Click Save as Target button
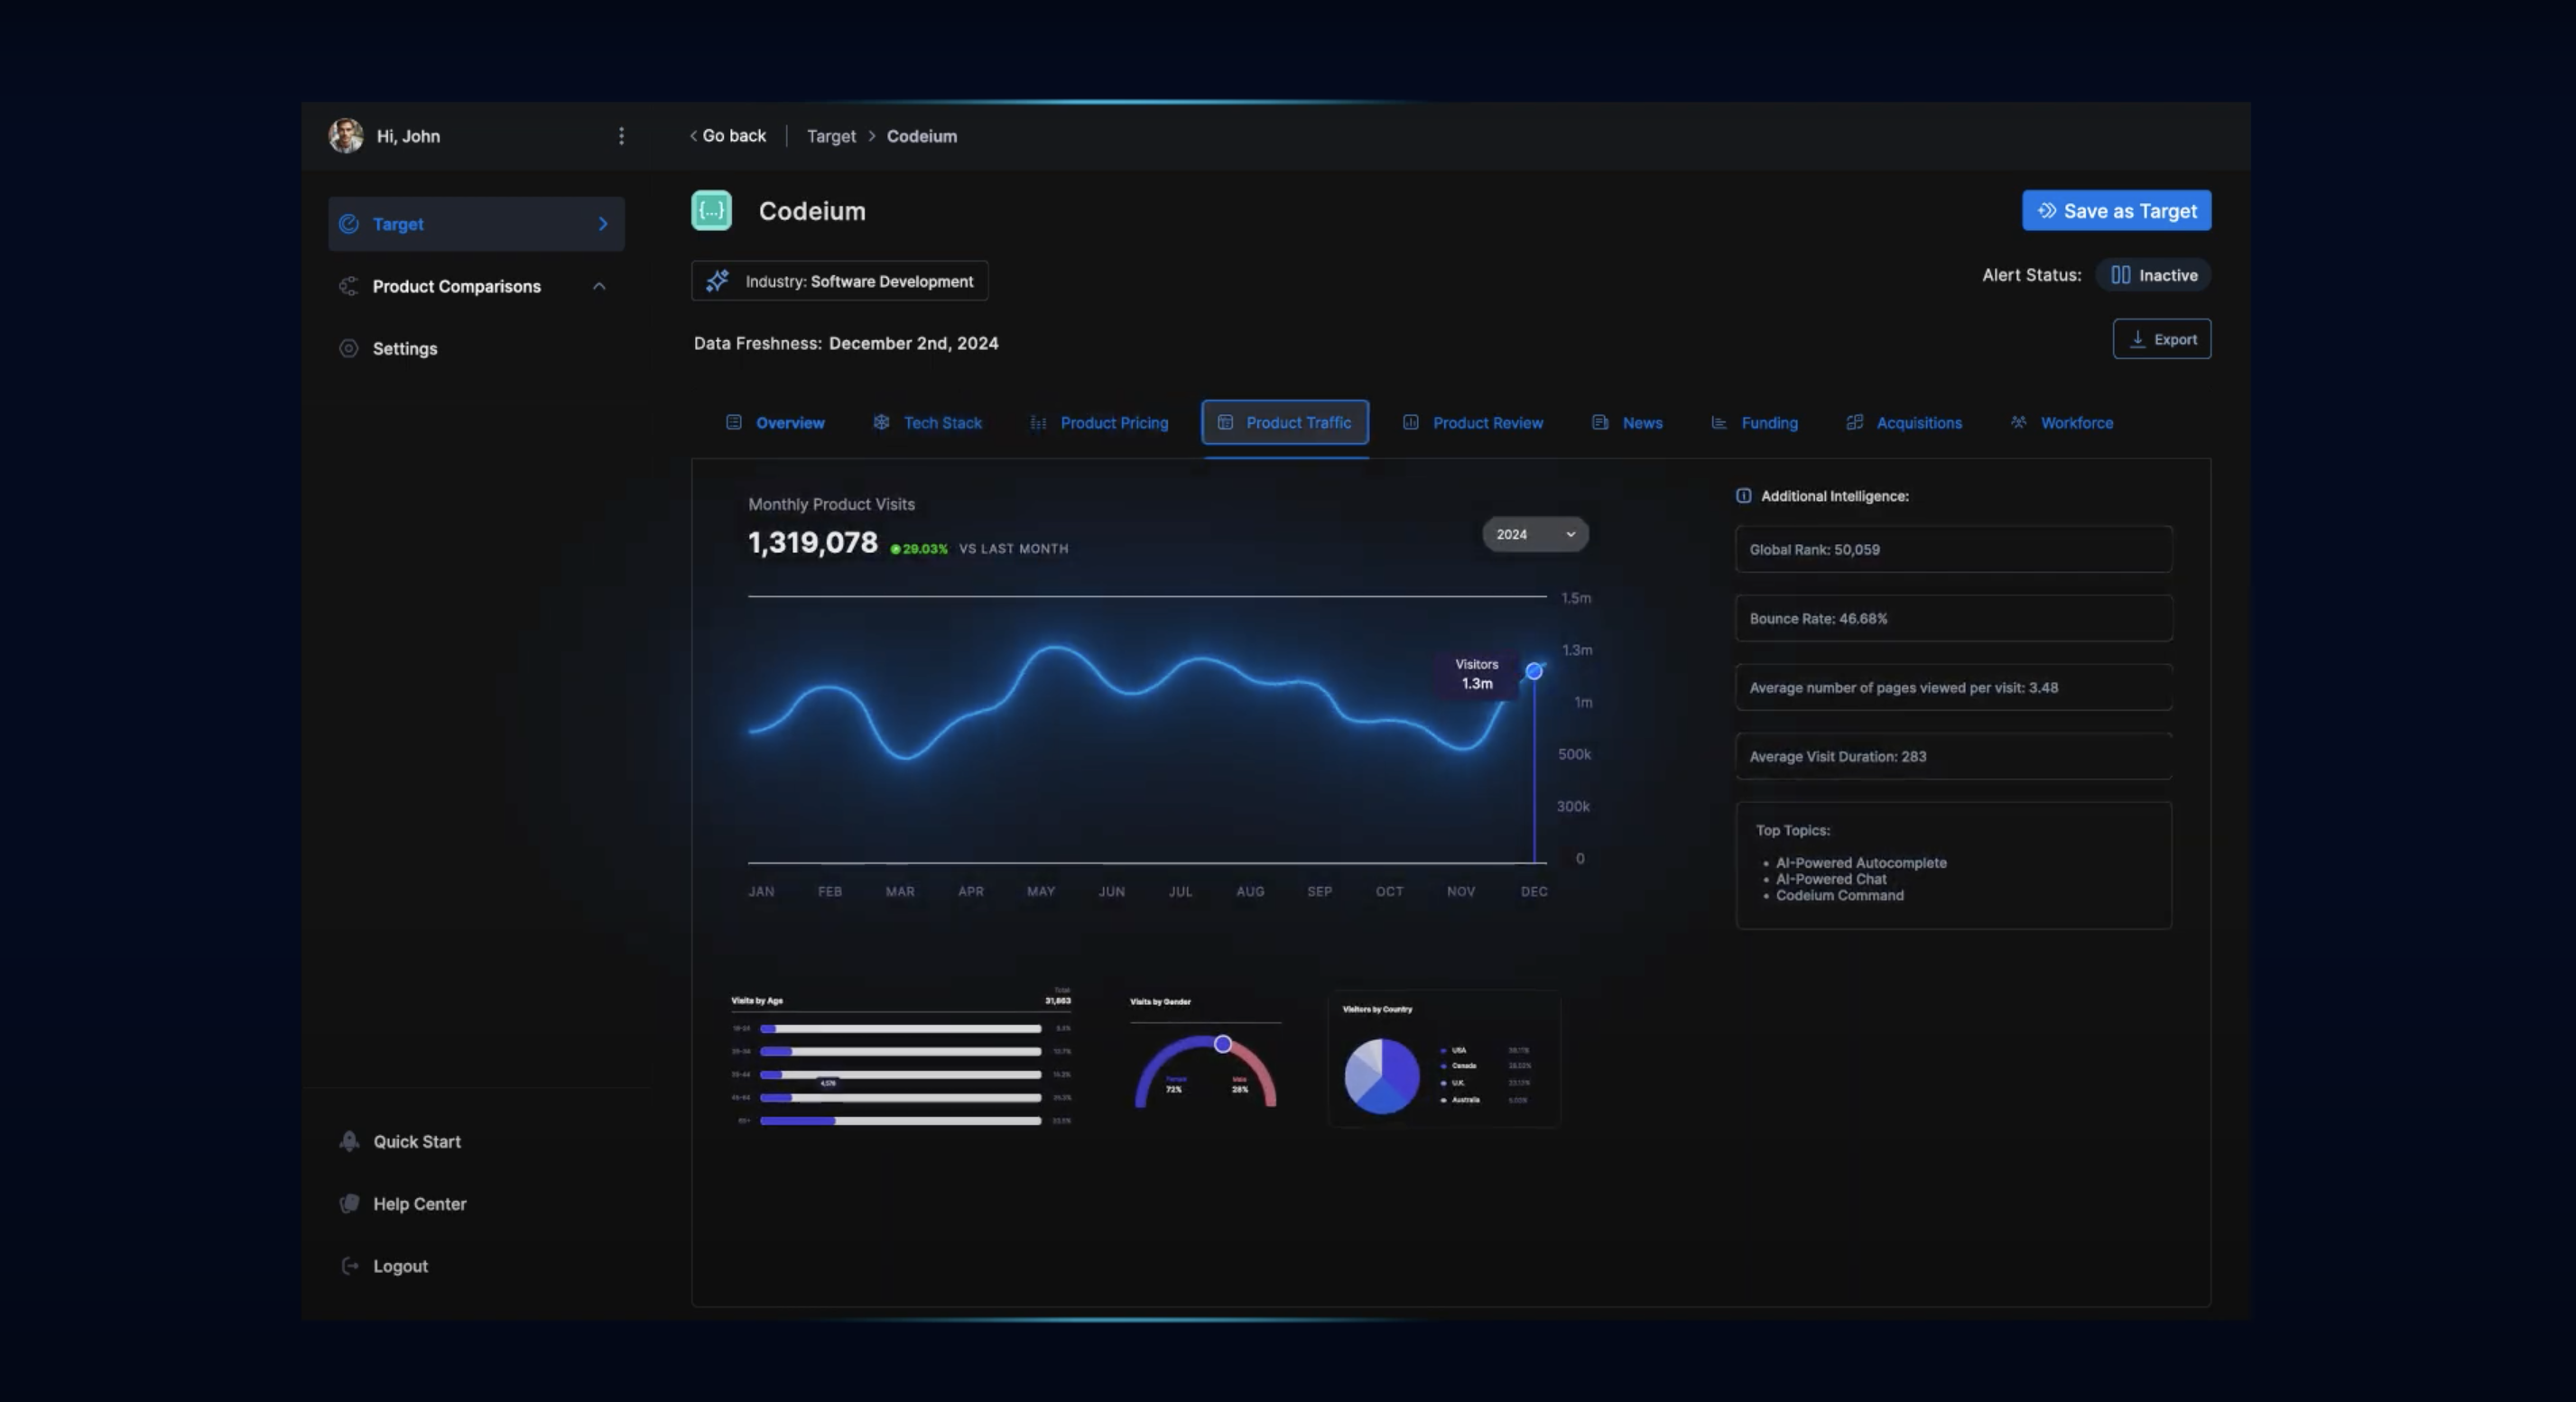The height and width of the screenshot is (1402, 2576). (2116, 210)
